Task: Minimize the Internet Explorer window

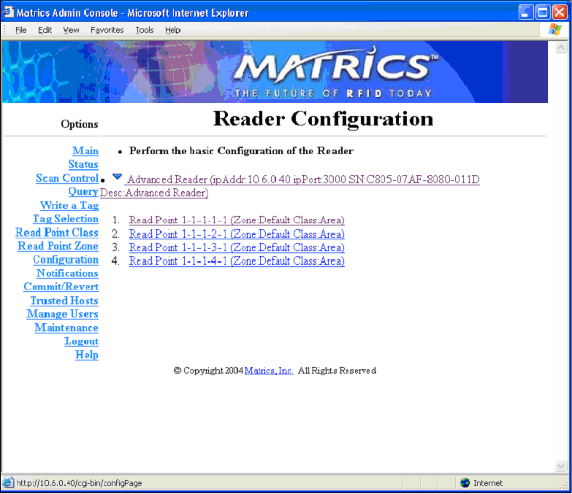Action: coord(526,12)
